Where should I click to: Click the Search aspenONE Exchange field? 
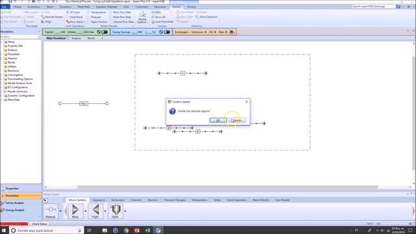[x=374, y=6]
